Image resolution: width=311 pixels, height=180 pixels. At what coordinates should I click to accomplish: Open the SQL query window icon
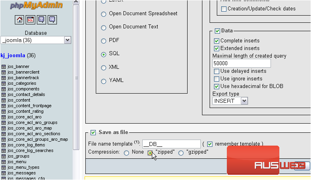(30, 20)
